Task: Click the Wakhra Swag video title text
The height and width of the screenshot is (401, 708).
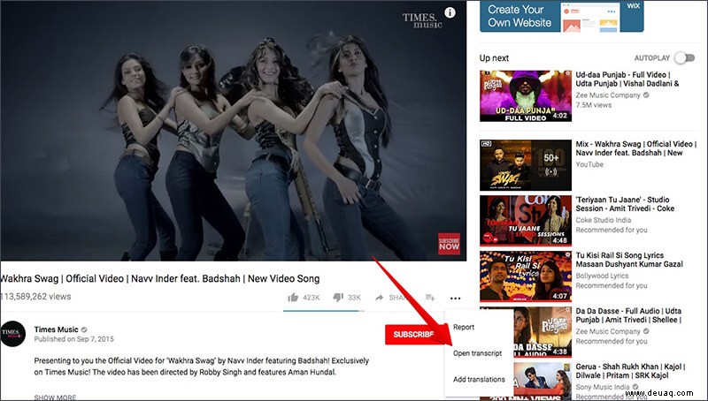Action: 160,279
